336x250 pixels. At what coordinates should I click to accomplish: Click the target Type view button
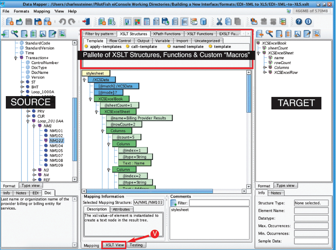click(286, 186)
